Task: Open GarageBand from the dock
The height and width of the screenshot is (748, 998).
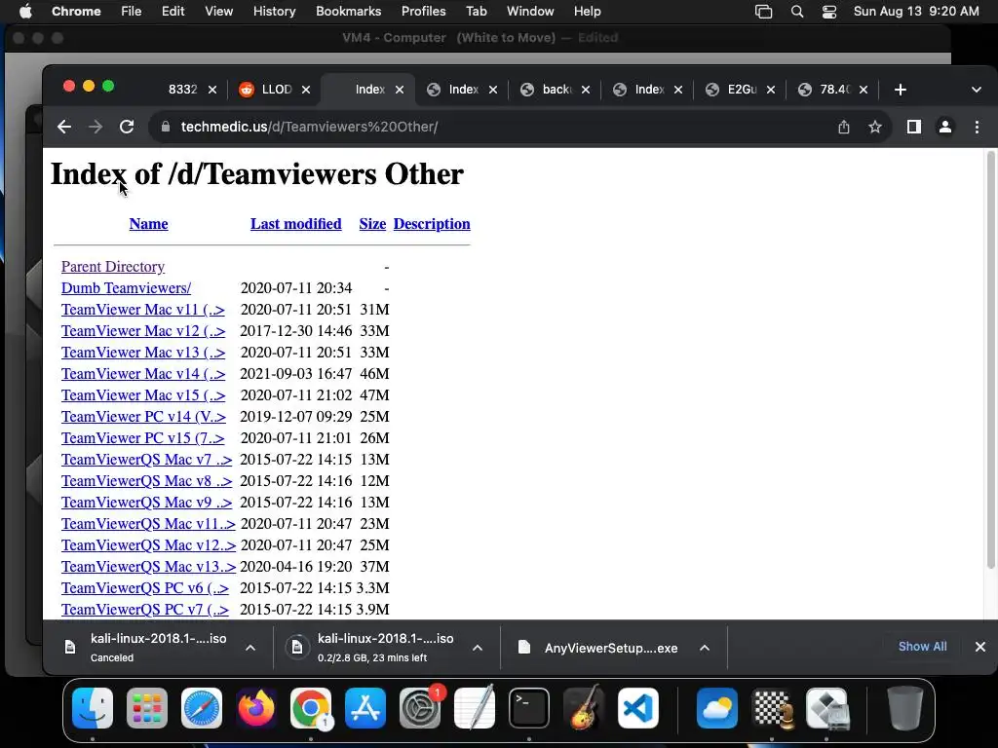Action: pos(584,708)
